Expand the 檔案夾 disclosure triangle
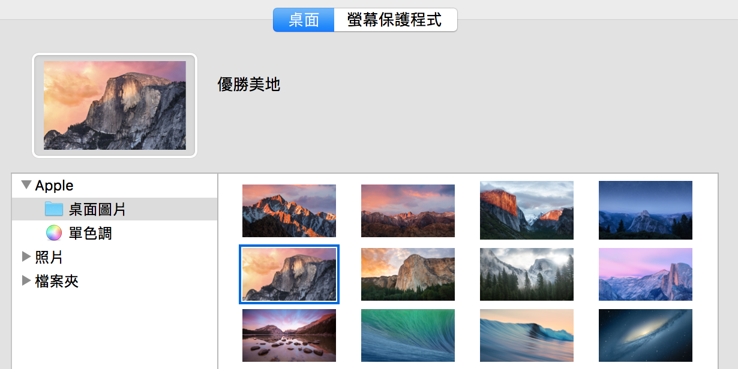This screenshot has width=738, height=369. pos(26,280)
